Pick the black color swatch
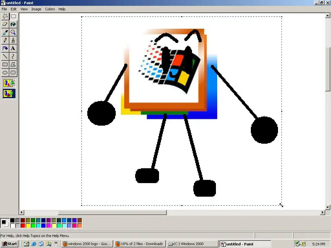 point(13,220)
